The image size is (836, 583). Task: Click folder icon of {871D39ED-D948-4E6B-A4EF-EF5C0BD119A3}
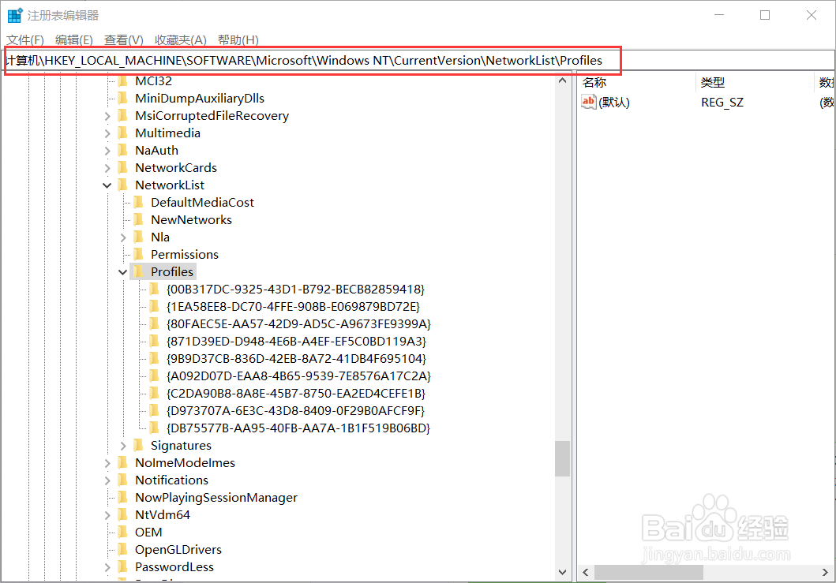point(154,341)
